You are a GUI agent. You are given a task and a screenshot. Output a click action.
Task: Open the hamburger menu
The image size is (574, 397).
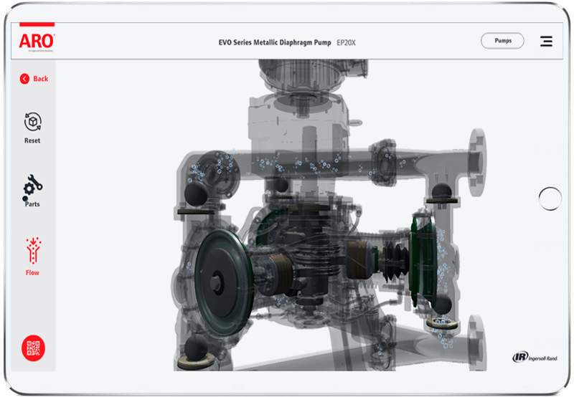546,42
